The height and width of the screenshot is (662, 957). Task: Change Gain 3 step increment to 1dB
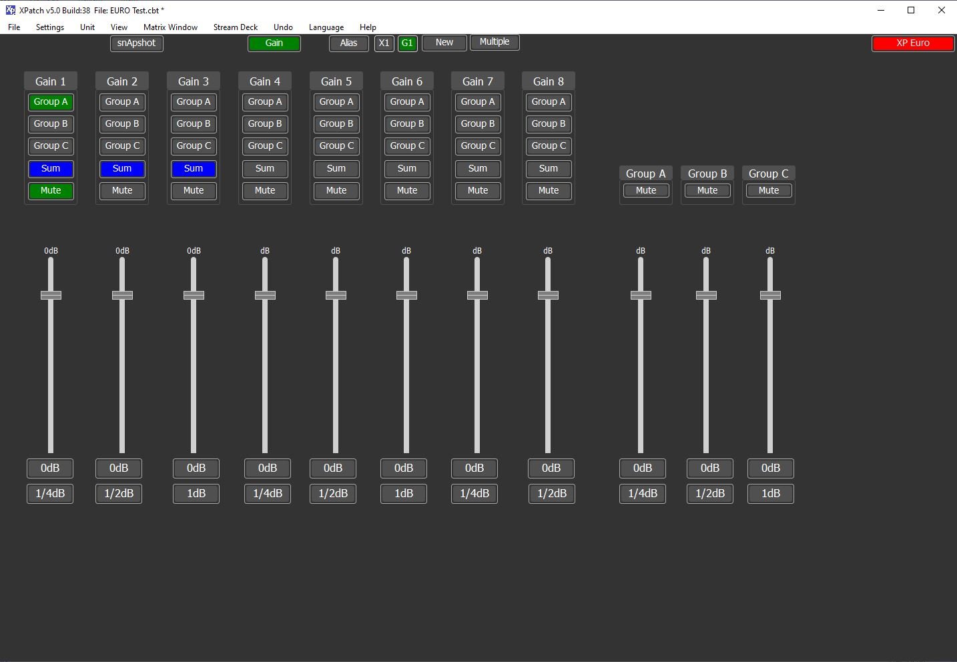(196, 494)
